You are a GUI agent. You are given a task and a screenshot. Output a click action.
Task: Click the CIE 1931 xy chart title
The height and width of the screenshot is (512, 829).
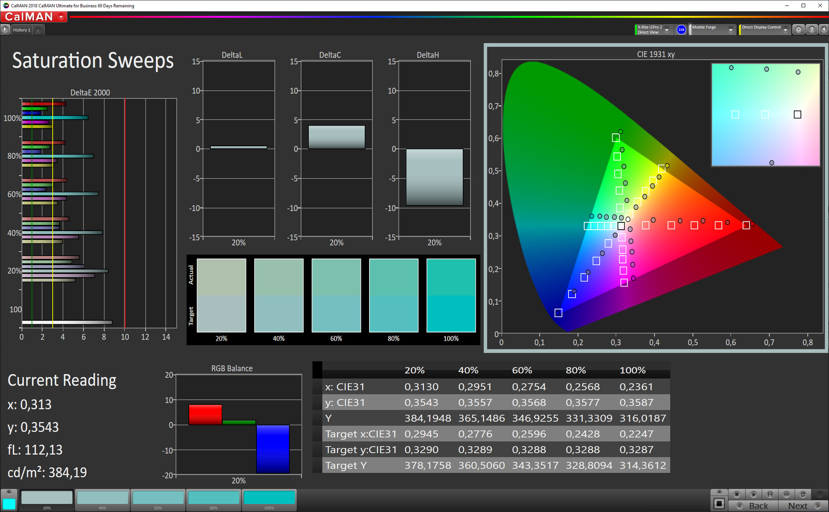pyautogui.click(x=655, y=54)
